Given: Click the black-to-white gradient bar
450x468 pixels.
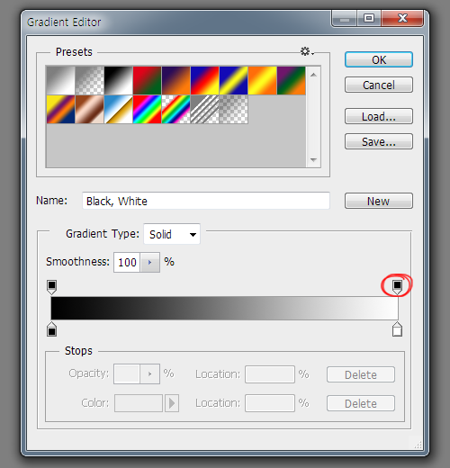Looking at the screenshot, I should pos(224,308).
